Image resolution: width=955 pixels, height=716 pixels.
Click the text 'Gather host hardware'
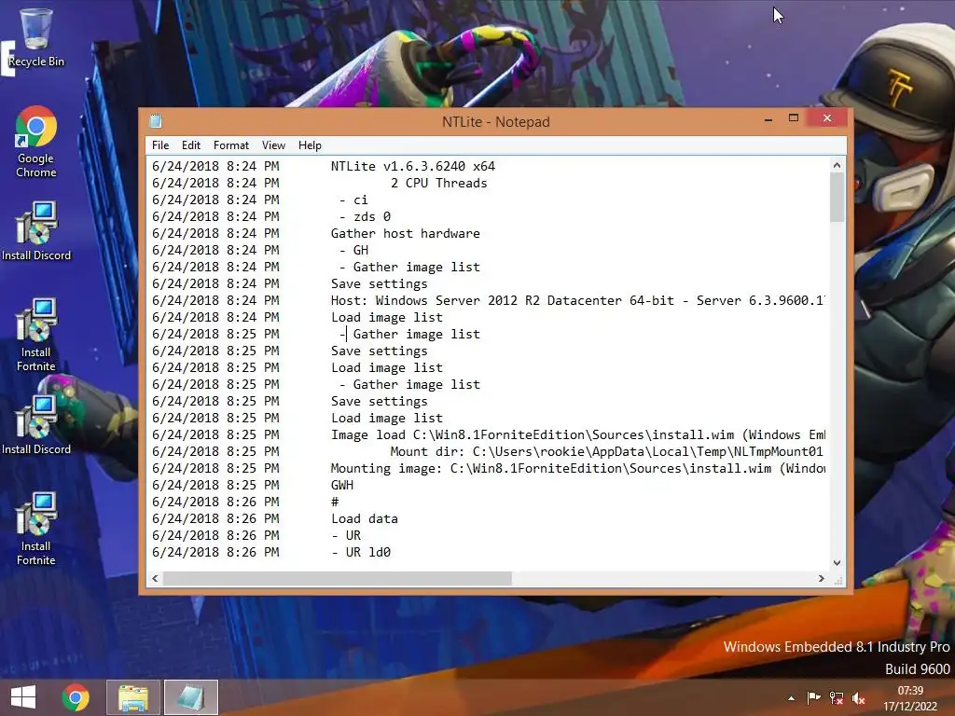coord(406,234)
